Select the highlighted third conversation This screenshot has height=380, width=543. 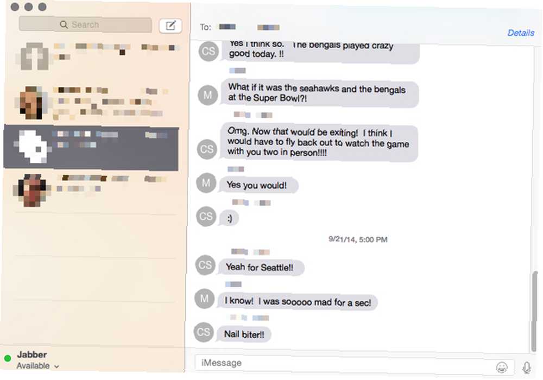[91, 148]
